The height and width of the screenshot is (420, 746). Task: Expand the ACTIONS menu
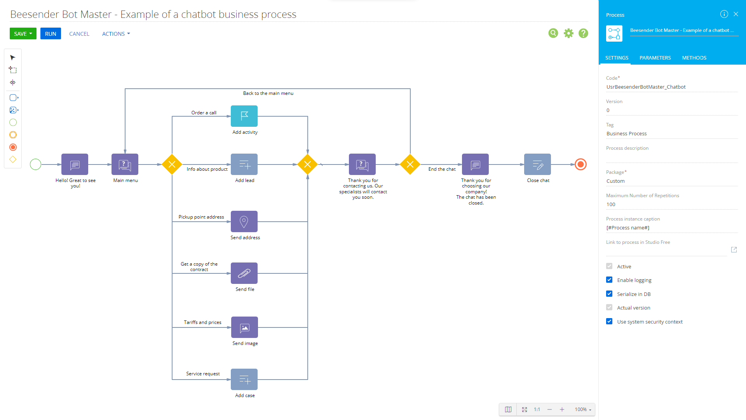click(116, 34)
